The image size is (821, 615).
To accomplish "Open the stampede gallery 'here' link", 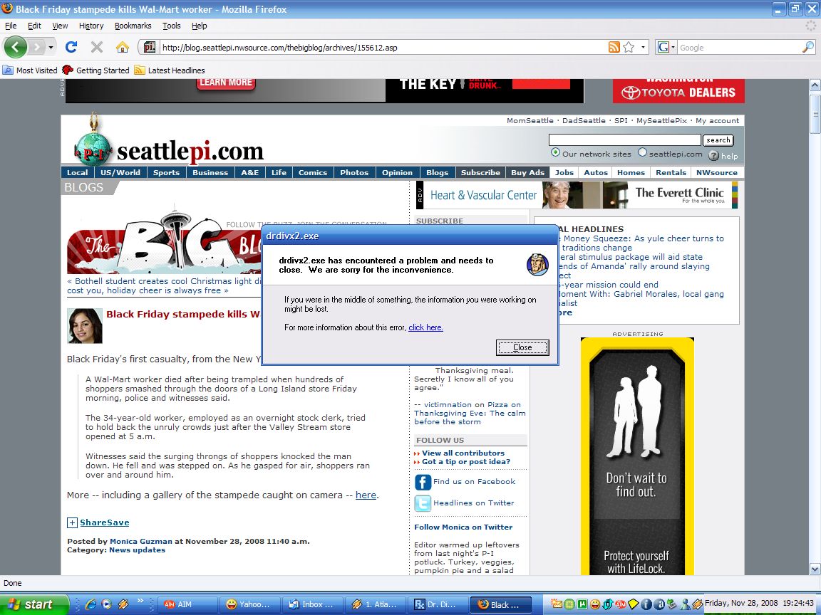I will (366, 495).
